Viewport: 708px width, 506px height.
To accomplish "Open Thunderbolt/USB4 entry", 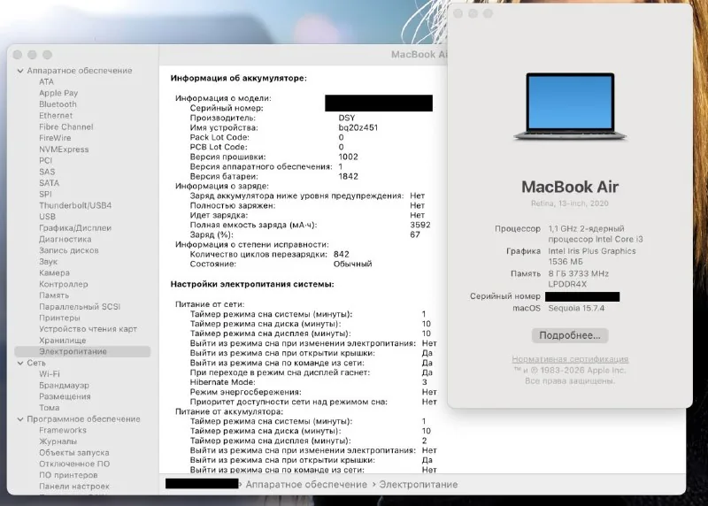I will tap(75, 205).
